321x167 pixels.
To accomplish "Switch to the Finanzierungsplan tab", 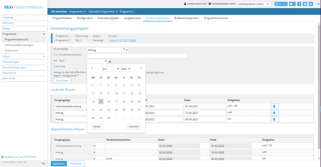I will (108, 18).
